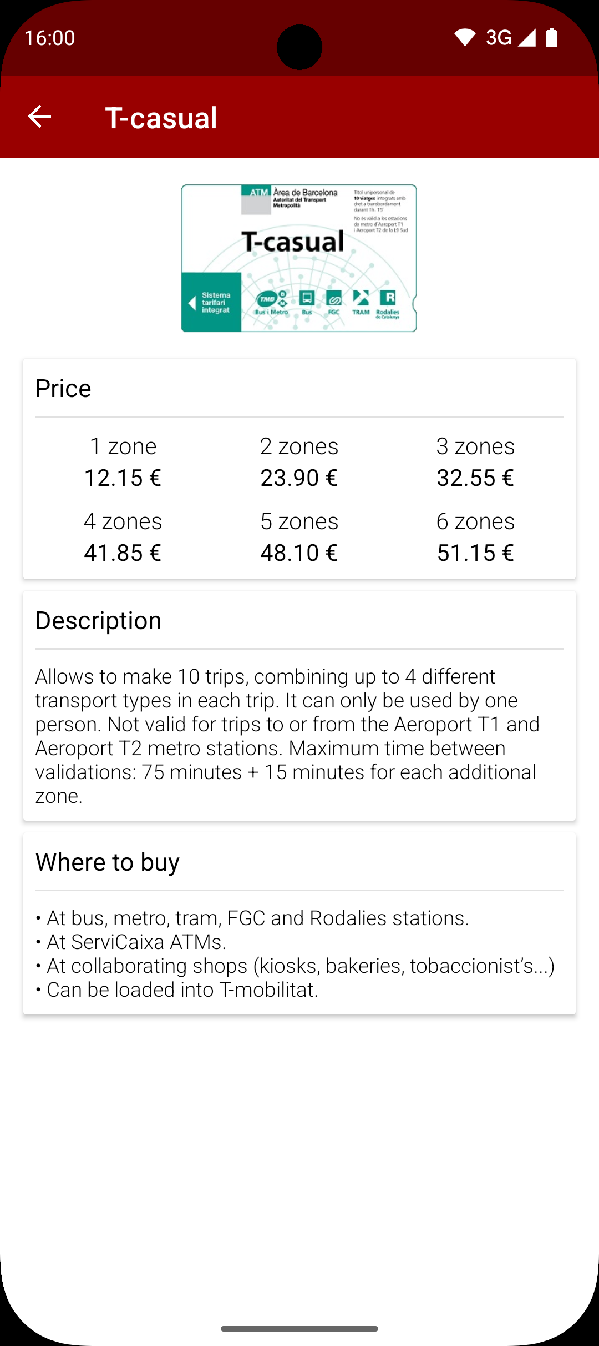Tap the T-casual page title
This screenshot has width=599, height=1346.
click(161, 118)
